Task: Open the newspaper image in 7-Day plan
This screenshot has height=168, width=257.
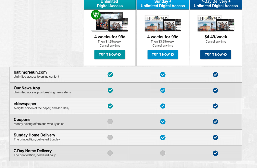Action: [x=216, y=23]
